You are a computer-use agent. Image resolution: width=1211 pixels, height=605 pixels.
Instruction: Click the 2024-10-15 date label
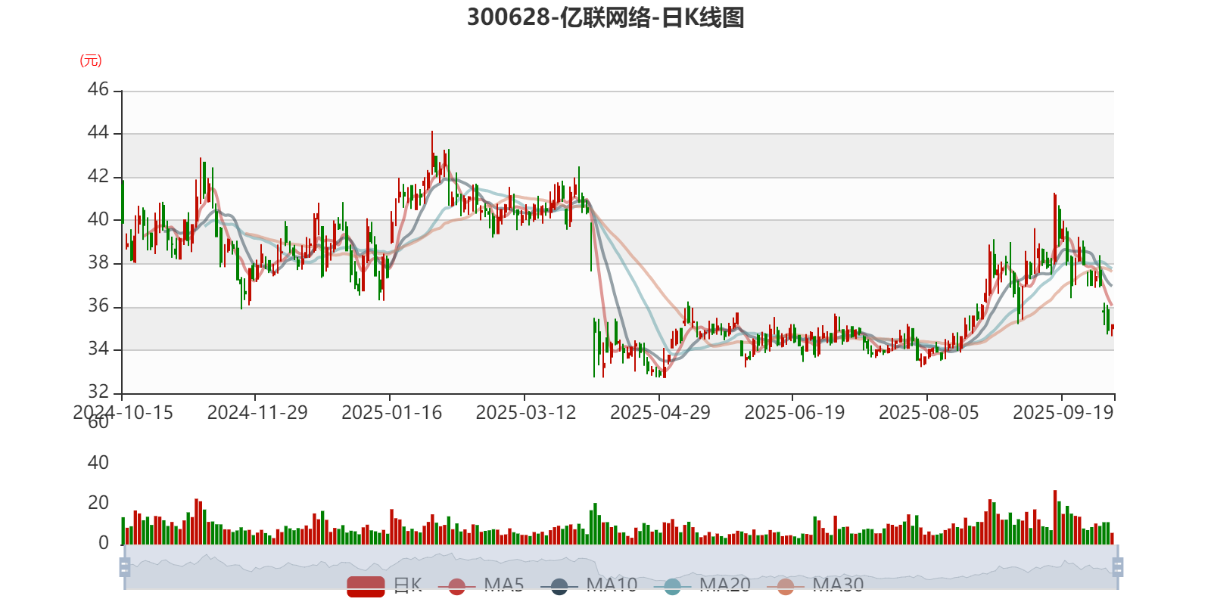click(x=123, y=413)
